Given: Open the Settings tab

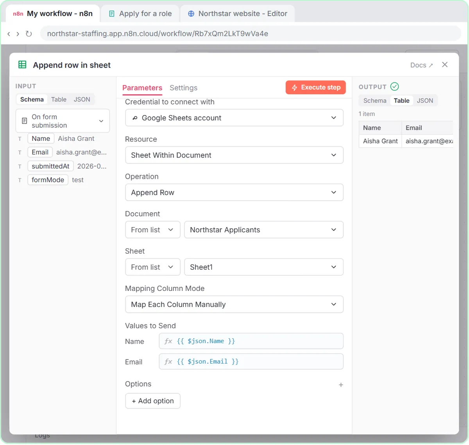Looking at the screenshot, I should 183,88.
